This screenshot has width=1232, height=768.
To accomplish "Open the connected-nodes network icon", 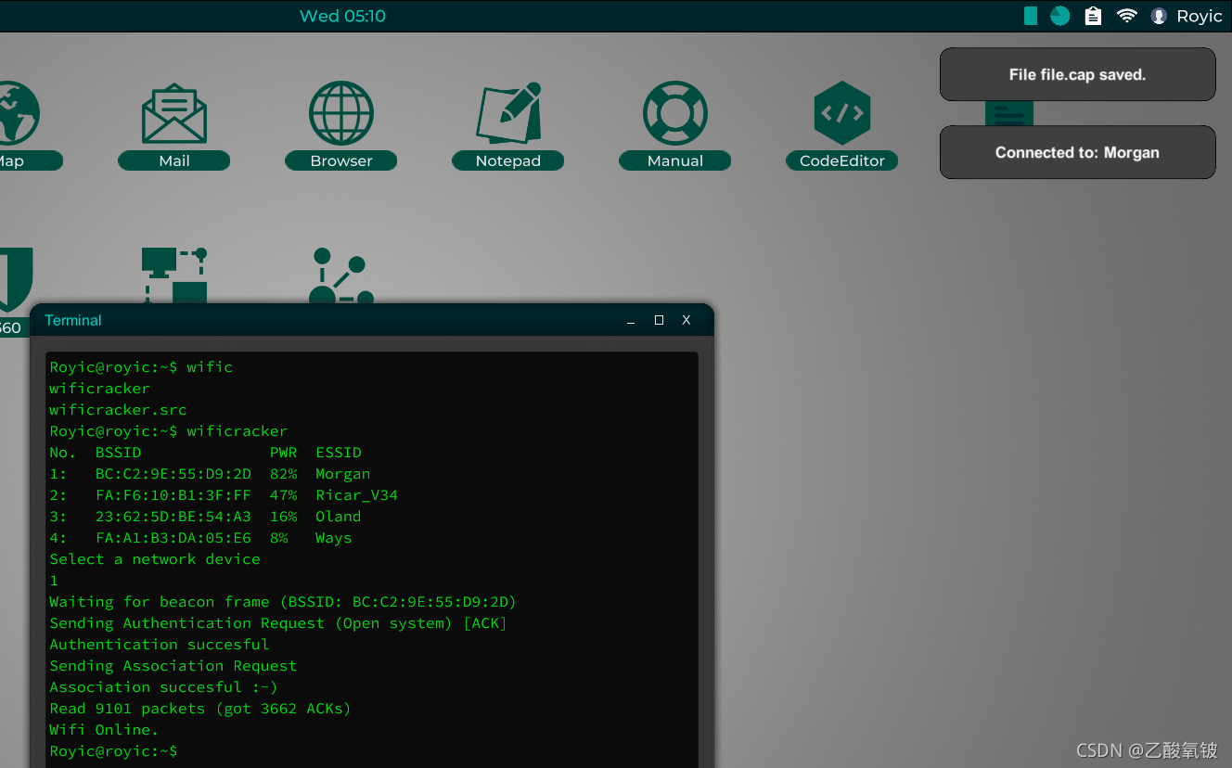I will coord(341,275).
